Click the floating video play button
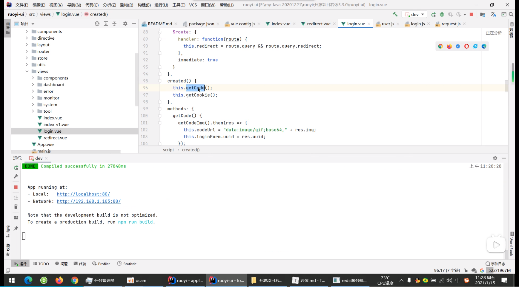Screen dimensions: 519x287 click(x=496, y=245)
